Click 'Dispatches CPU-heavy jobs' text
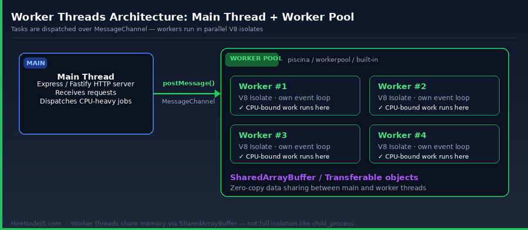 point(86,101)
